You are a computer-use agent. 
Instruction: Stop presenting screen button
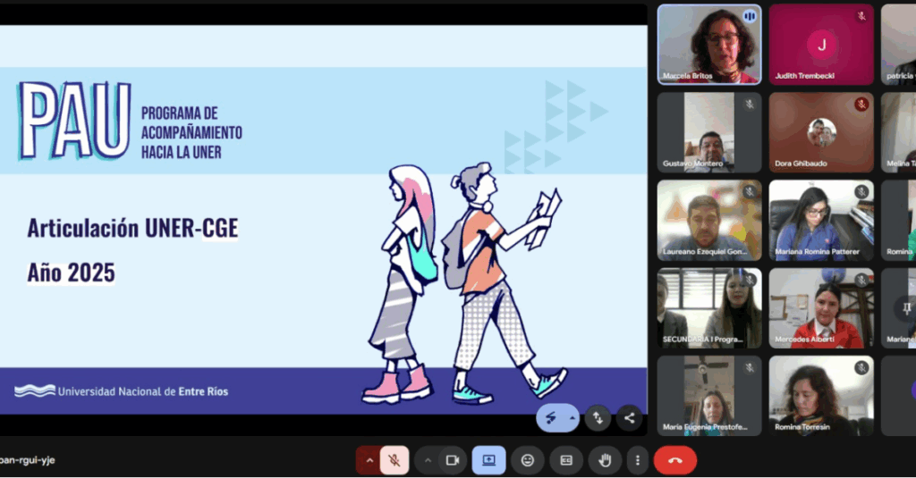point(489,460)
